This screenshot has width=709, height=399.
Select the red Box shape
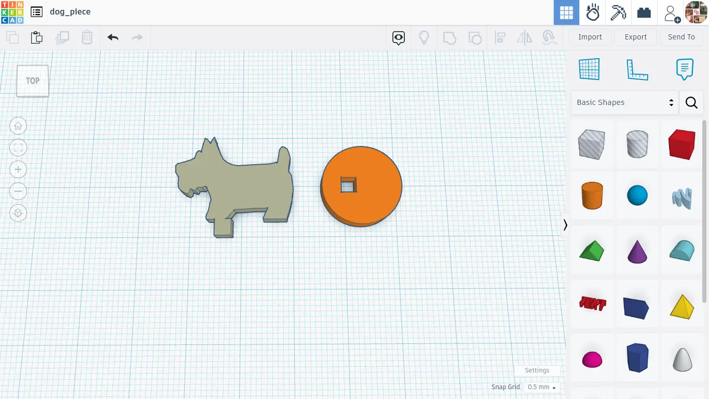pos(681,144)
